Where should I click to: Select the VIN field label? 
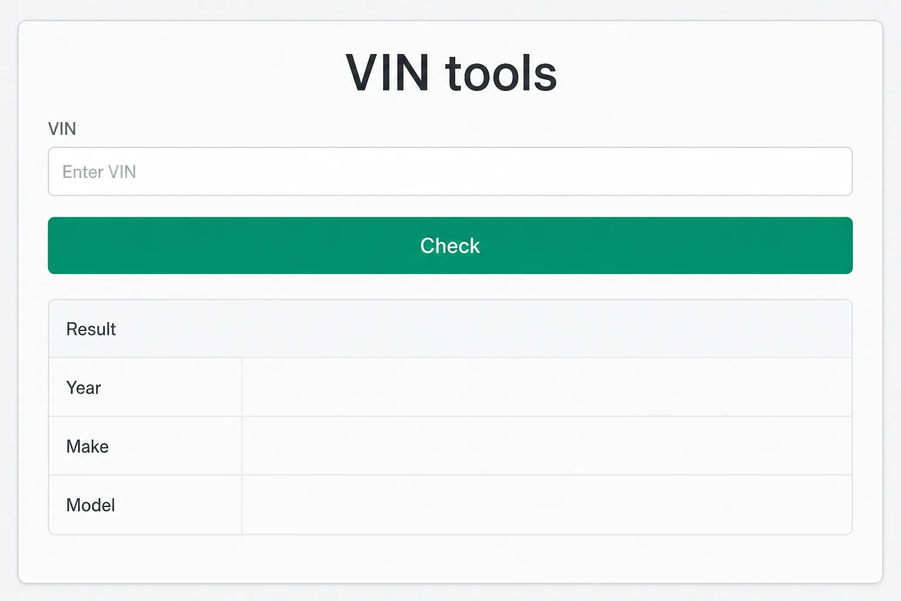62,129
